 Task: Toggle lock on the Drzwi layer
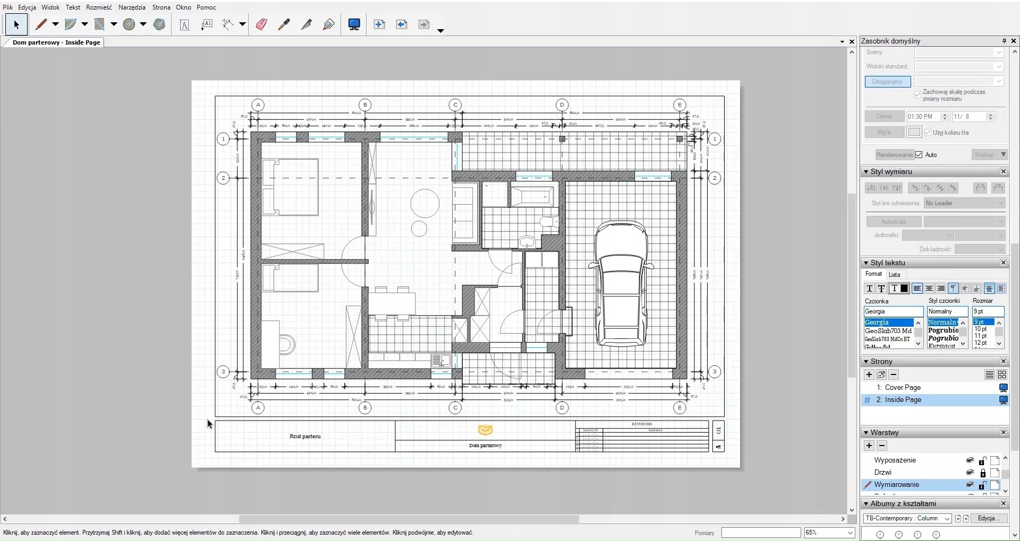(x=983, y=473)
